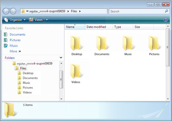Select Music in the folder tree
Image resolution: width=172 pixels, height=121 pixels.
click(26, 83)
